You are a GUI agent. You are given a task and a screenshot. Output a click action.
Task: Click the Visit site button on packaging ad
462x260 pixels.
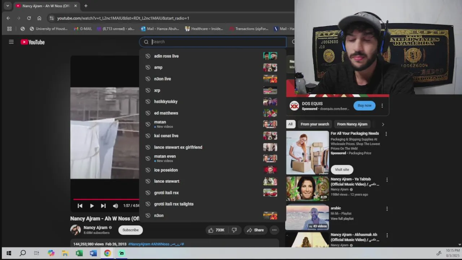pos(342,170)
